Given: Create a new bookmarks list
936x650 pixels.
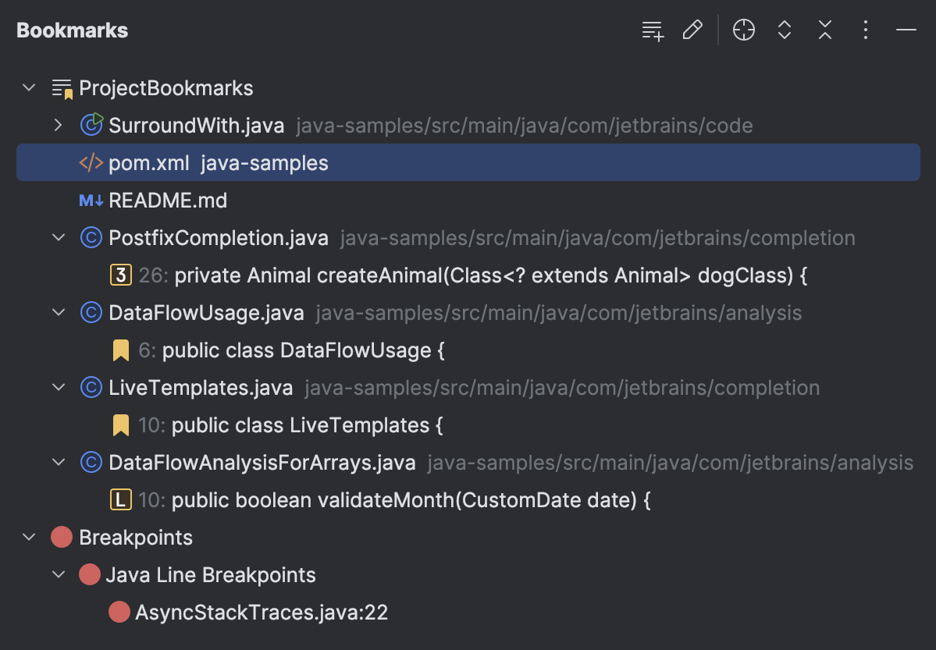Looking at the screenshot, I should click(653, 30).
